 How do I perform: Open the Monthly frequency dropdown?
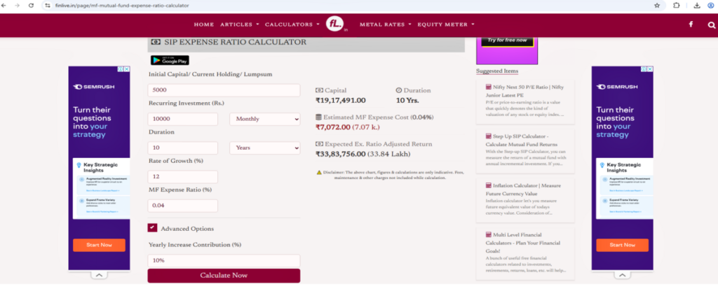[264, 119]
